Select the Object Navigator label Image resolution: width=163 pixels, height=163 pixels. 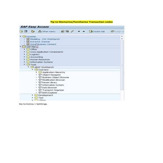tap(52, 75)
